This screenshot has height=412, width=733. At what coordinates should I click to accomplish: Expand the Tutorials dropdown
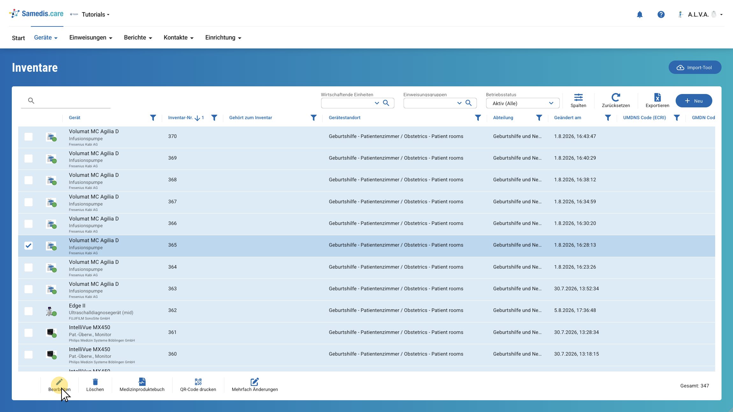[x=96, y=15]
